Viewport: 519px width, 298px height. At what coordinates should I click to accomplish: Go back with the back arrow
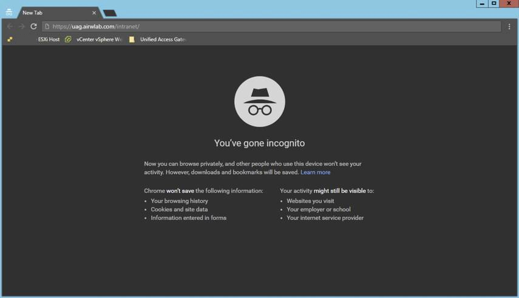point(10,27)
